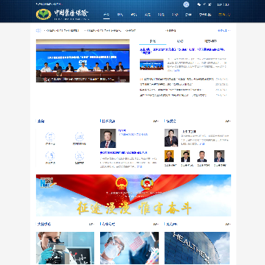Open the red-ribbon banner reading 征途漫漫 惟有奋斗
Viewport: 265px width, 265px height.
pyautogui.click(x=133, y=195)
